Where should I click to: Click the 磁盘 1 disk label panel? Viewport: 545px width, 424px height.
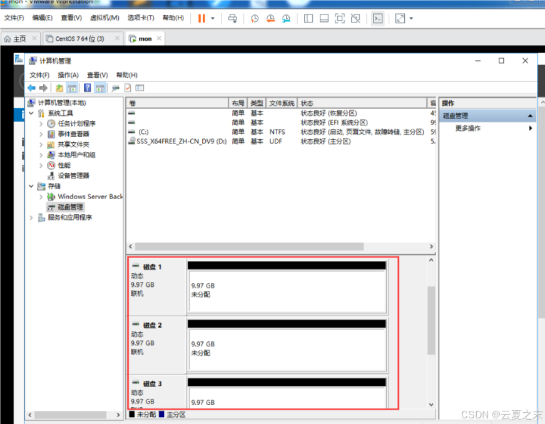[158, 287]
